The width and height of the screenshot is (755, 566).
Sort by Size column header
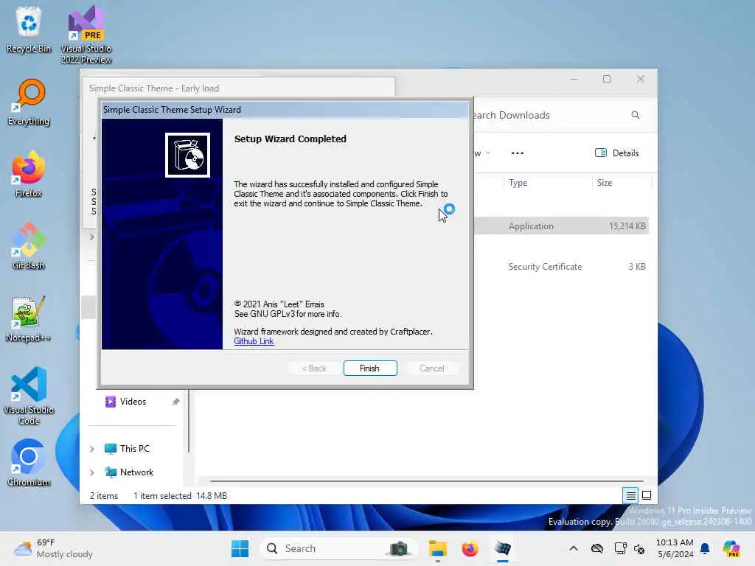[x=605, y=183]
